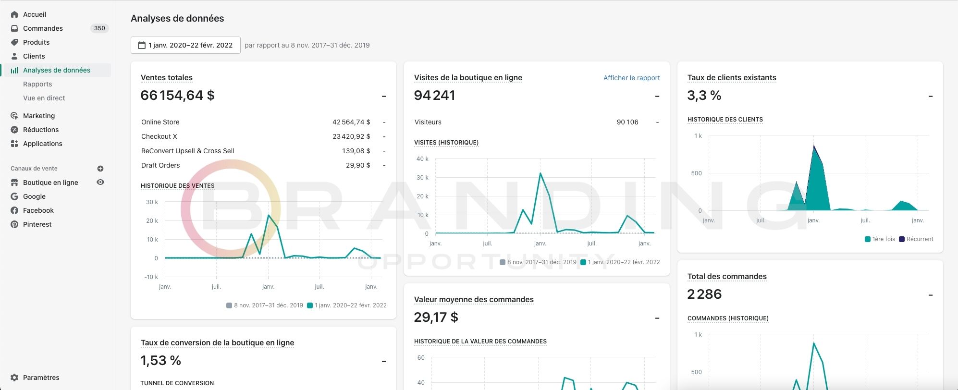Click the Produits tag icon
The image size is (958, 390).
(x=14, y=42)
